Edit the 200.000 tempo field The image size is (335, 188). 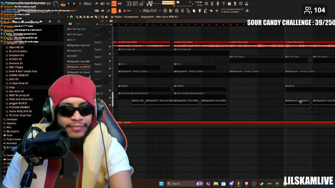tap(87, 4)
